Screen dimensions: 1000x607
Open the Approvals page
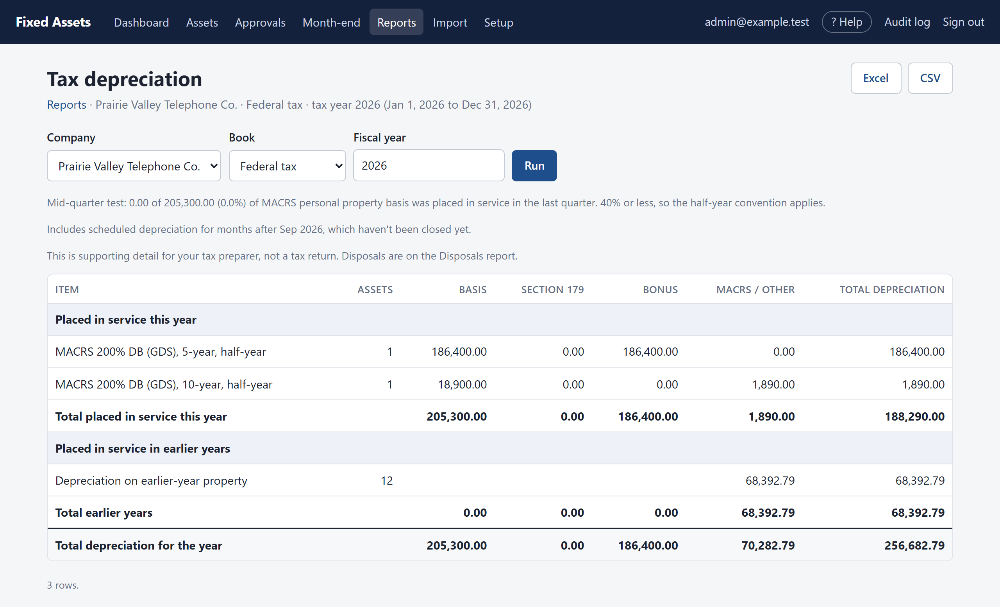coord(260,22)
